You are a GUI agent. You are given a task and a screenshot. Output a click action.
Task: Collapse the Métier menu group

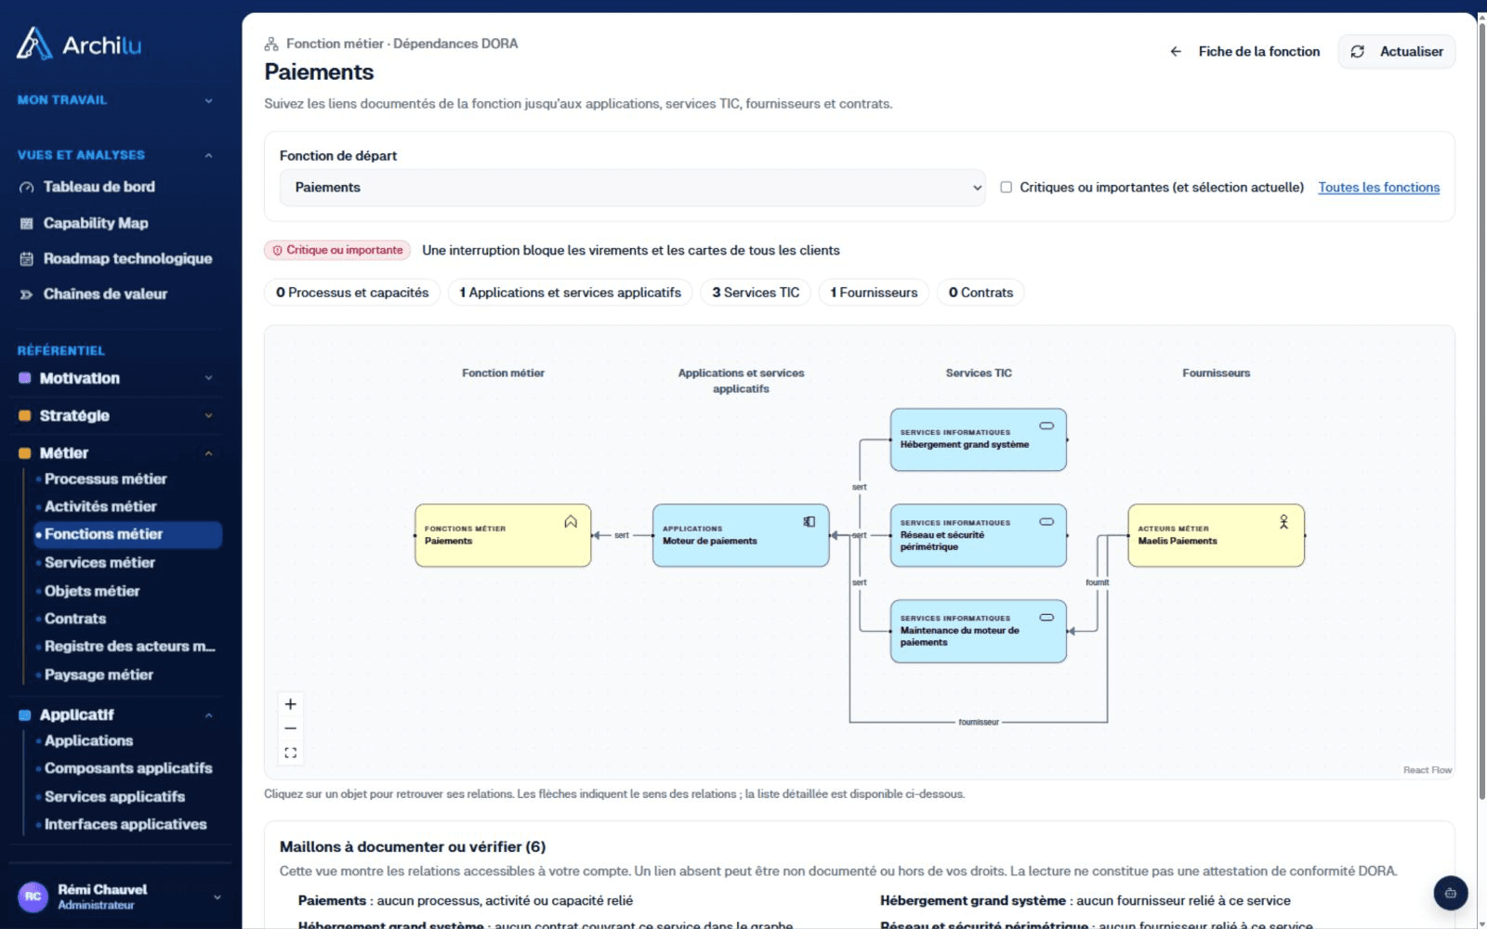[115, 453]
